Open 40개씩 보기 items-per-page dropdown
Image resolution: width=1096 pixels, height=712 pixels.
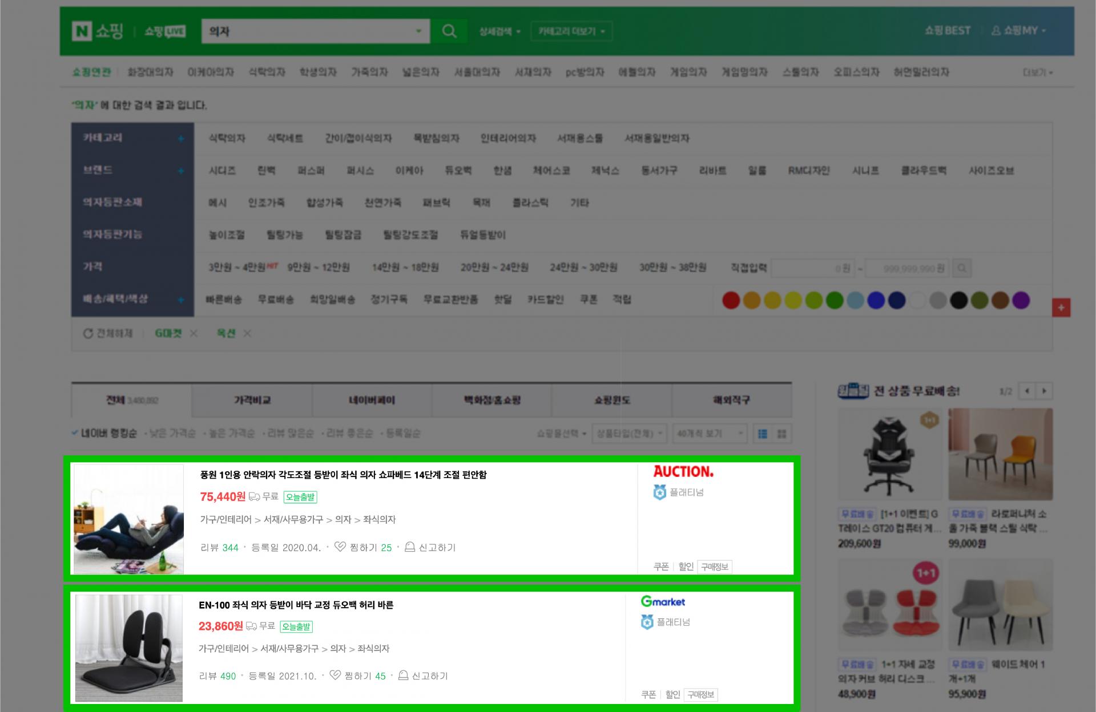click(710, 434)
